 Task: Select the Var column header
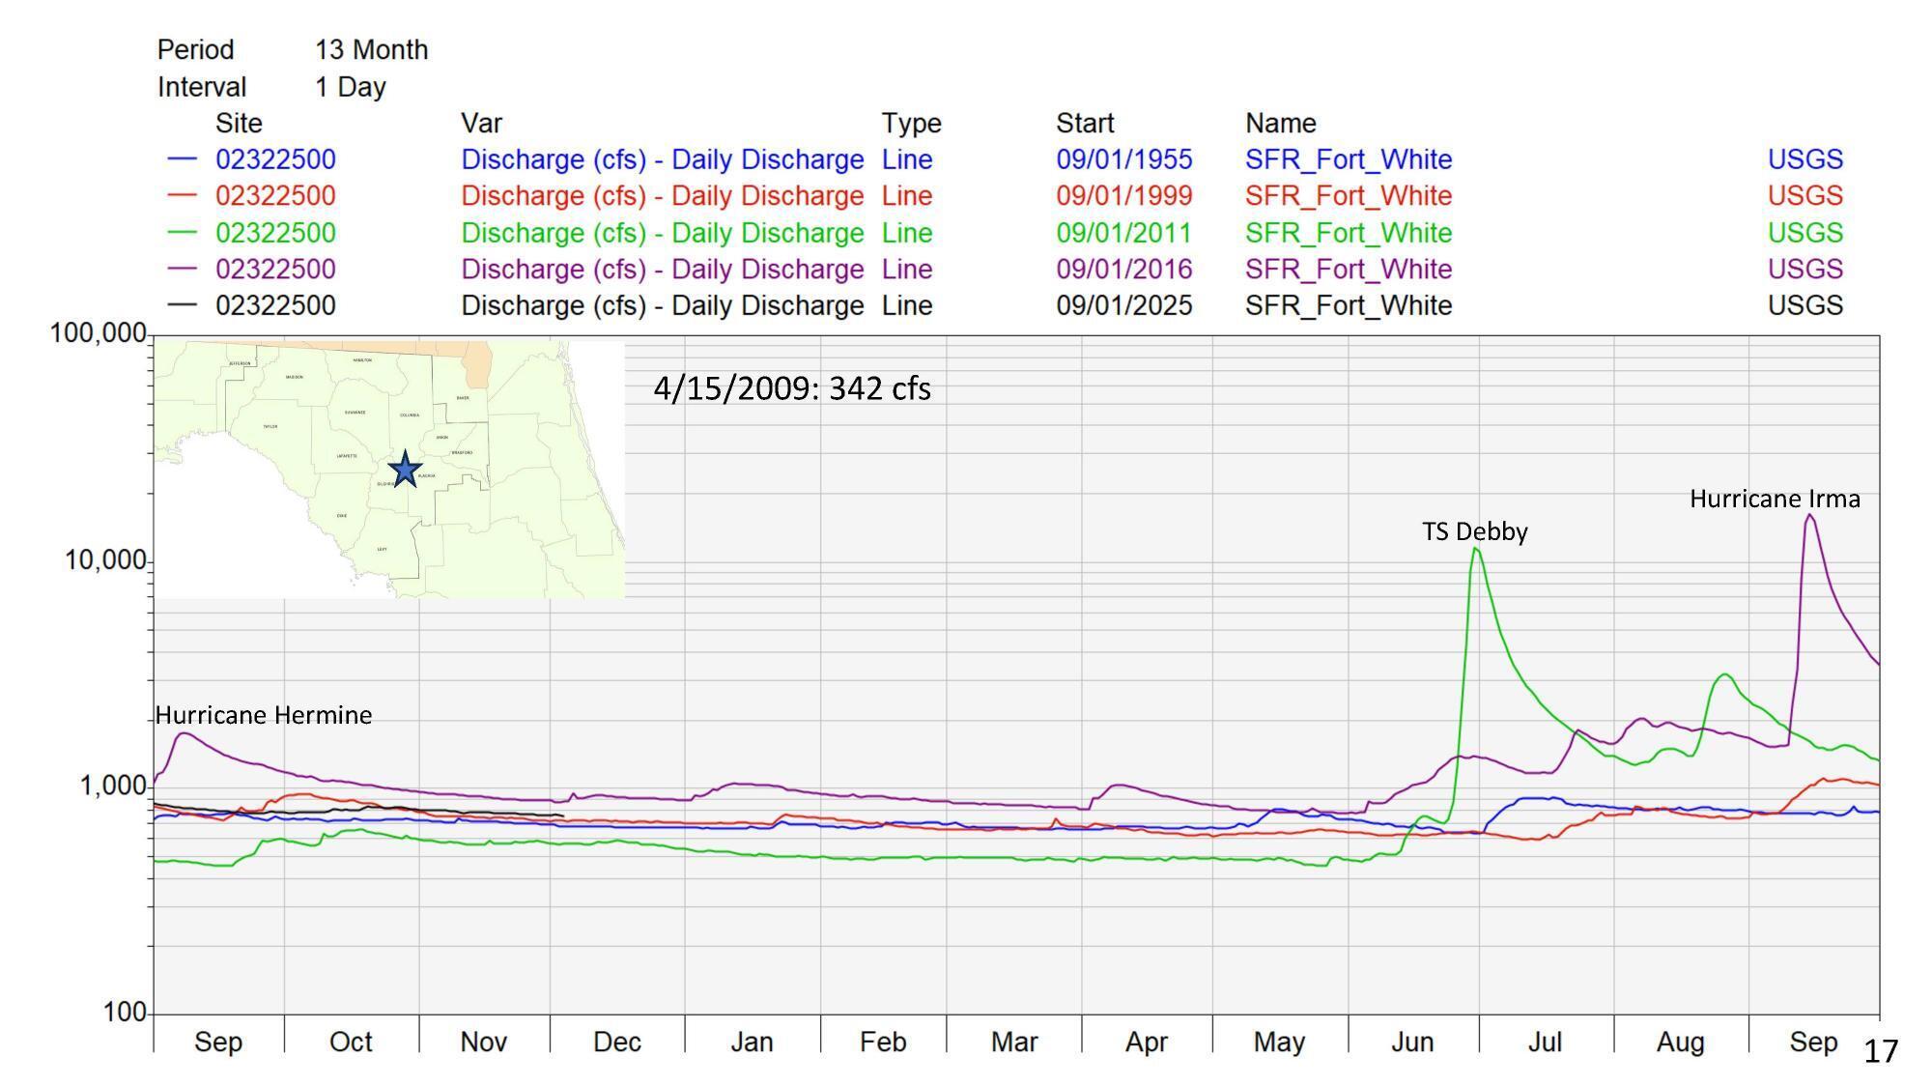click(481, 123)
